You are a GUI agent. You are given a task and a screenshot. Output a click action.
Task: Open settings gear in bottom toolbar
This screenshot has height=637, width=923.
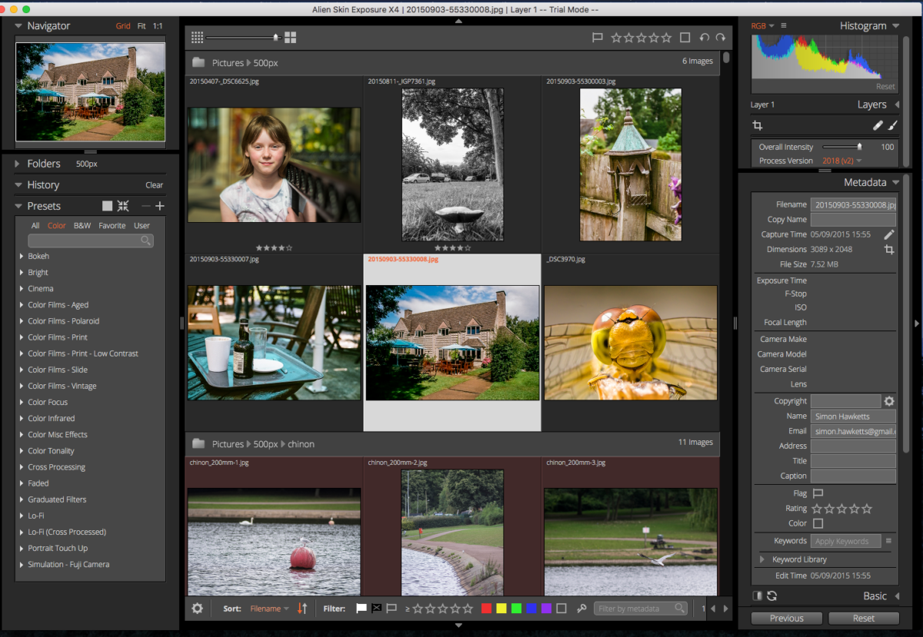pyautogui.click(x=198, y=609)
